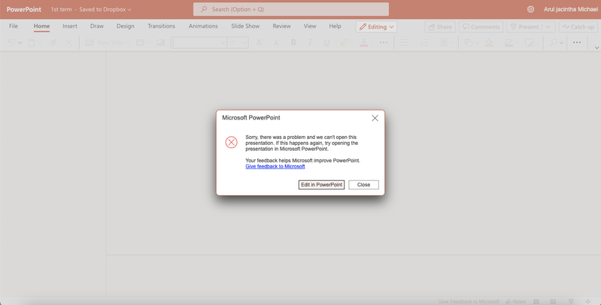Click the Fit slide to window icon
The height and width of the screenshot is (305, 601).
point(588,301)
